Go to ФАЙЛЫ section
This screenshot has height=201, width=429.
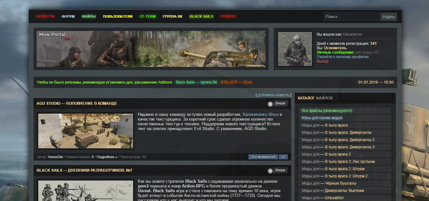coord(89,16)
